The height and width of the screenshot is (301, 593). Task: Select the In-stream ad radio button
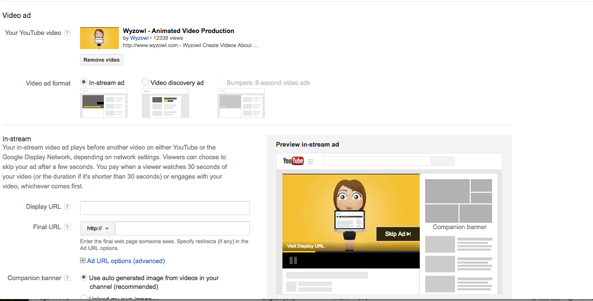(x=83, y=83)
